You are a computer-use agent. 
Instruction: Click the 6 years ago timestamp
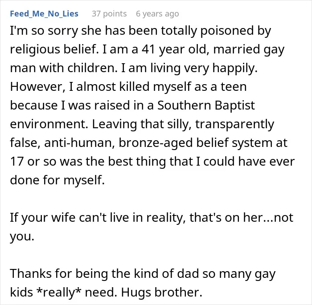pos(157,14)
